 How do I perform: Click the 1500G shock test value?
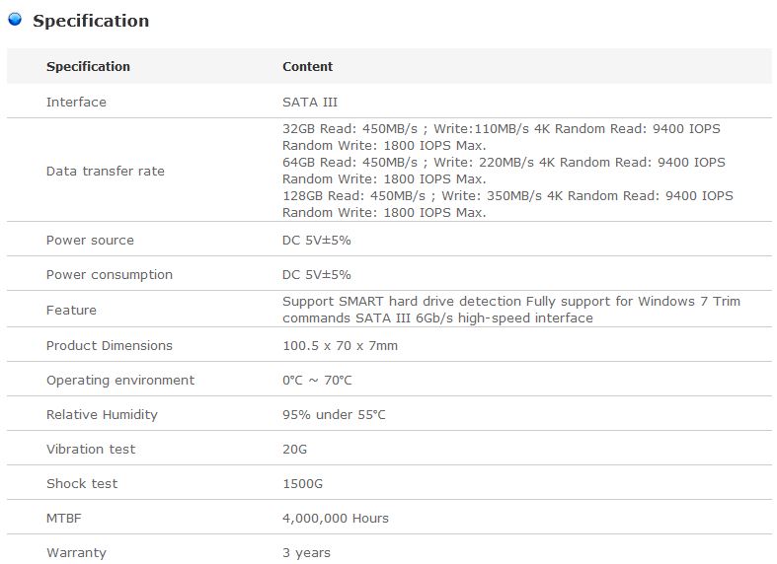click(x=302, y=483)
